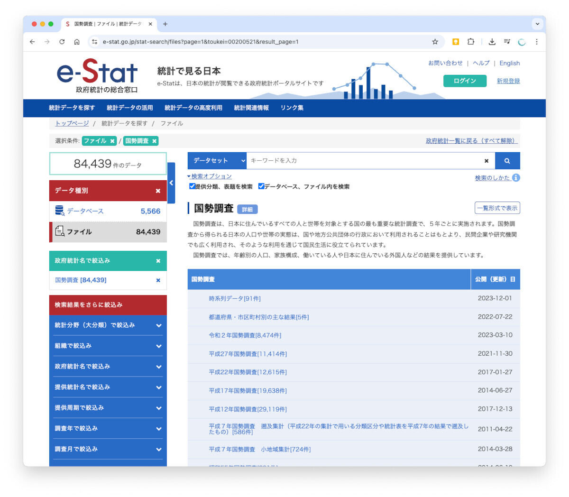Viewport: 569px width, 497px height.
Task: Open 平成27年国勢調査[11,414件]
Action: click(248, 354)
